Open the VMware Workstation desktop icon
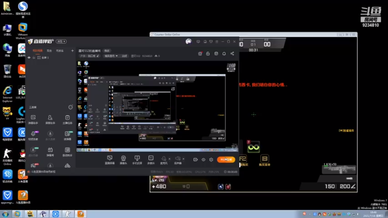Image resolution: width=388 pixels, height=218 pixels. [x=22, y=31]
